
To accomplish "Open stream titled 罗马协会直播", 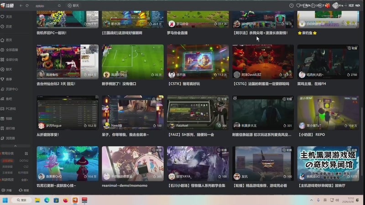I will pyautogui.click(x=177, y=33).
